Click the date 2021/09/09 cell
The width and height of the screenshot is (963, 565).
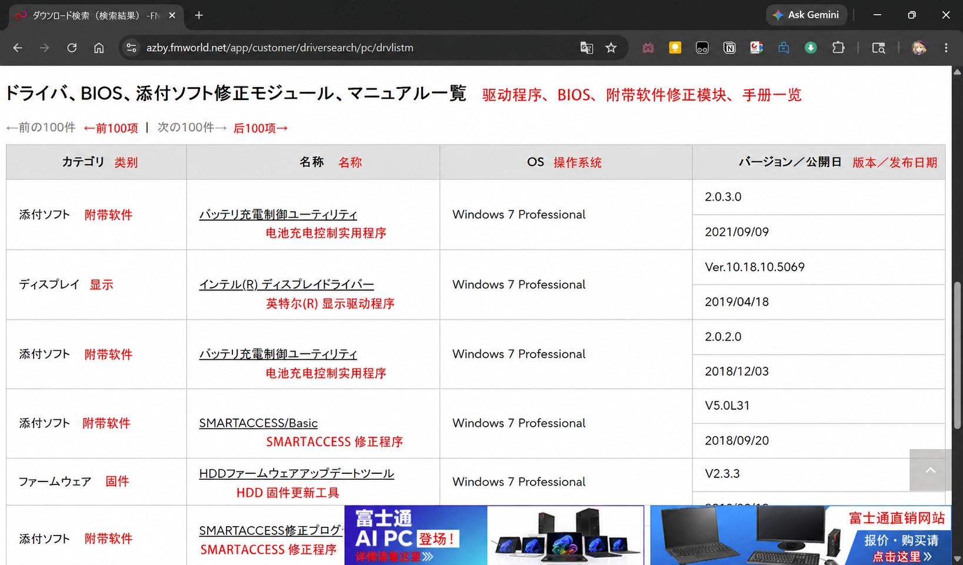coord(819,232)
